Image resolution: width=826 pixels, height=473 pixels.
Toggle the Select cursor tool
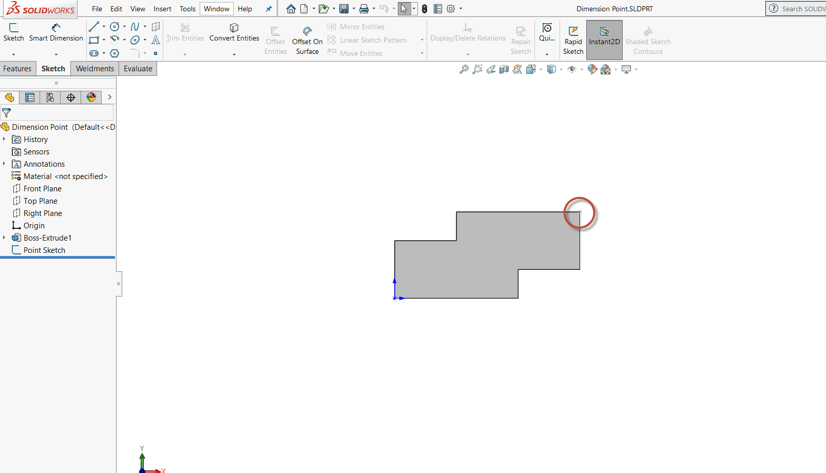click(404, 9)
